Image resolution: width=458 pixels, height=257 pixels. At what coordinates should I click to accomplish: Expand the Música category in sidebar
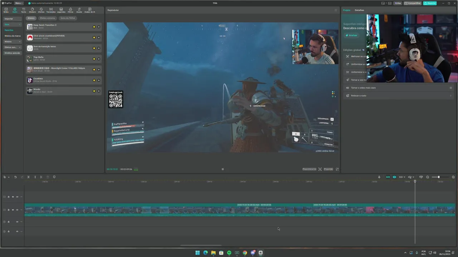coord(12,41)
